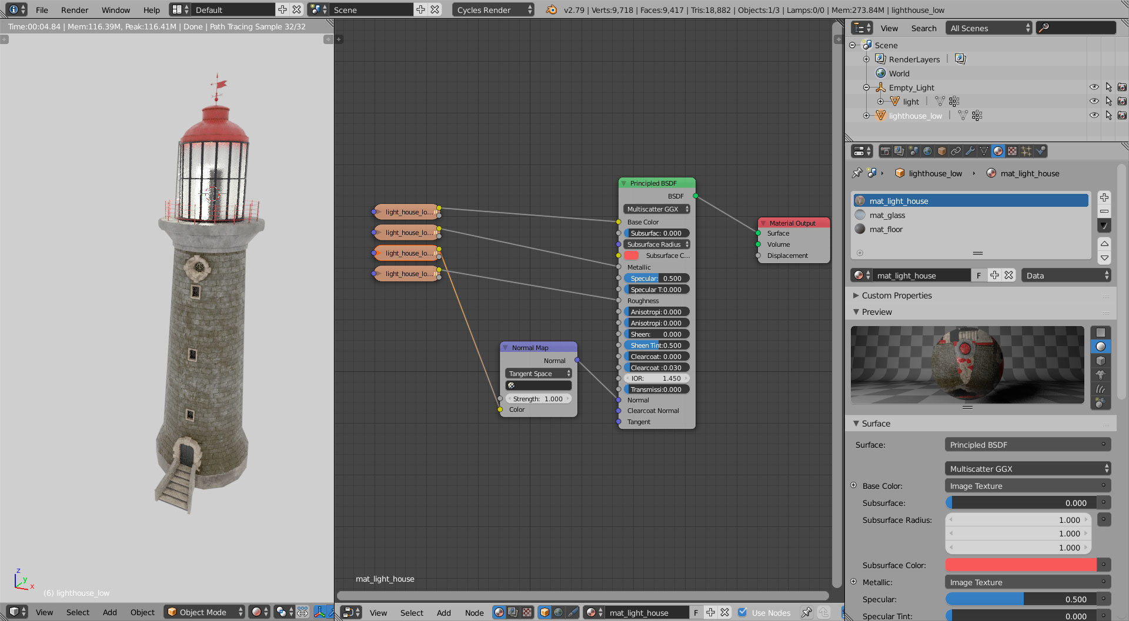Open the Physics properties tab
Screen dimensions: 1129x621
click(1040, 151)
